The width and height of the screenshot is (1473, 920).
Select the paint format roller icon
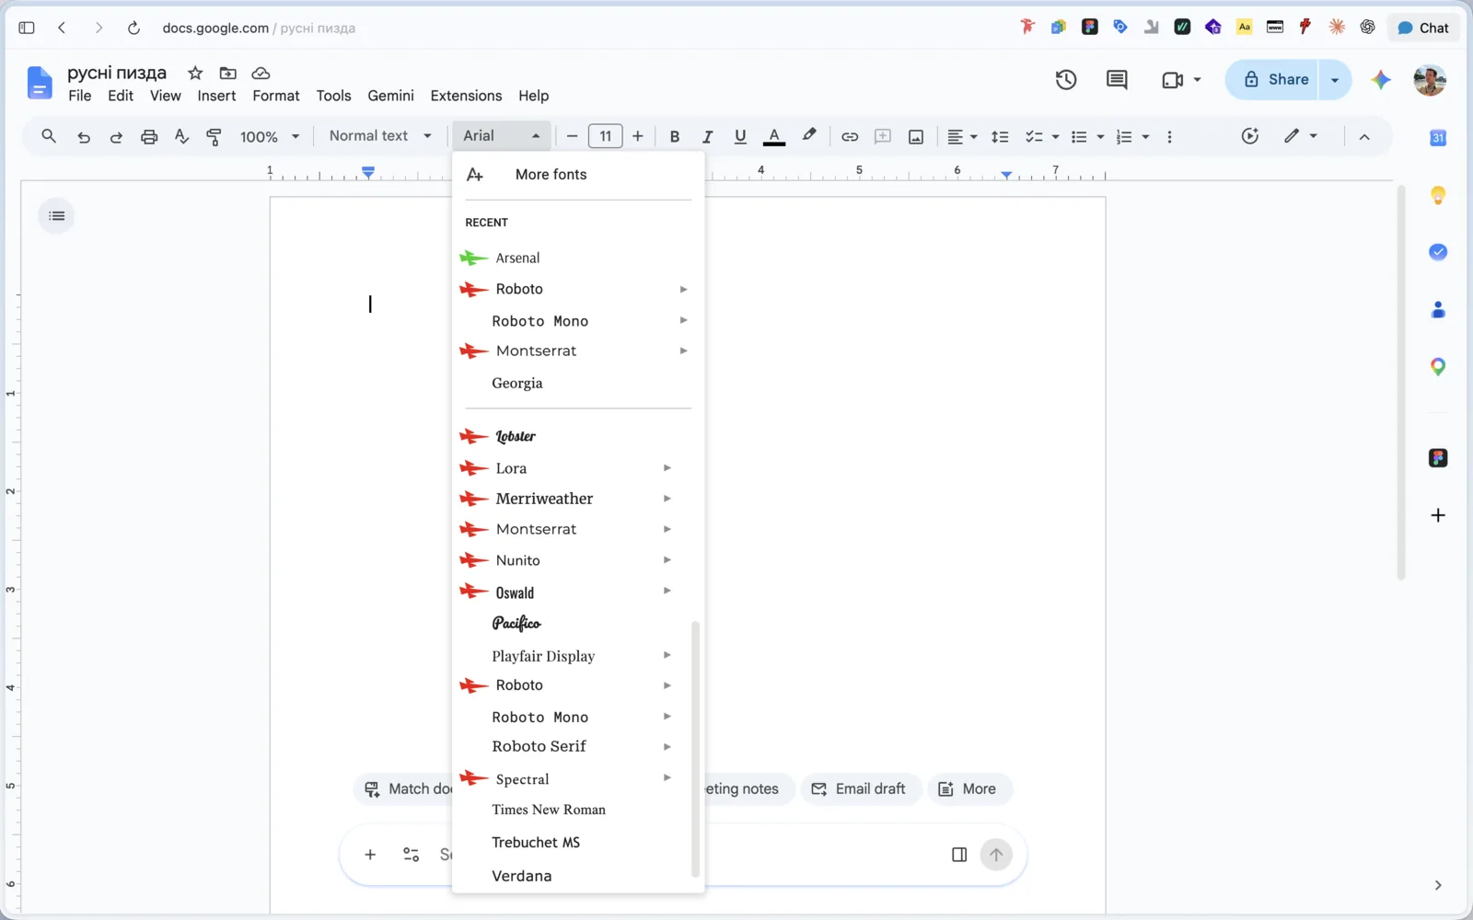click(214, 137)
